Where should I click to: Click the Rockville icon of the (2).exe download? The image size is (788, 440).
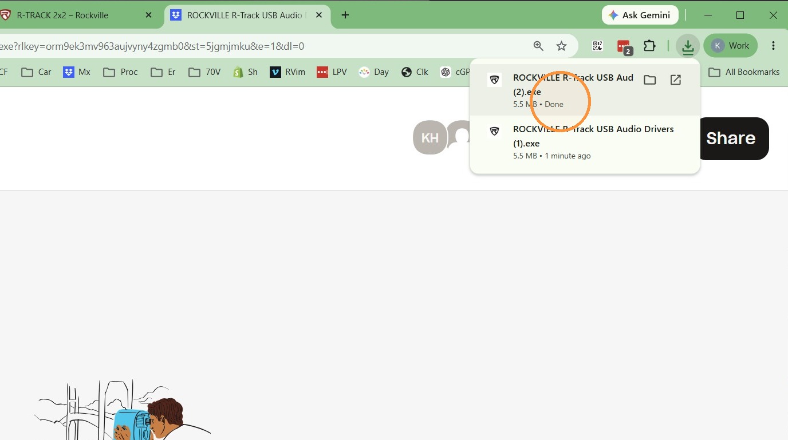point(494,80)
